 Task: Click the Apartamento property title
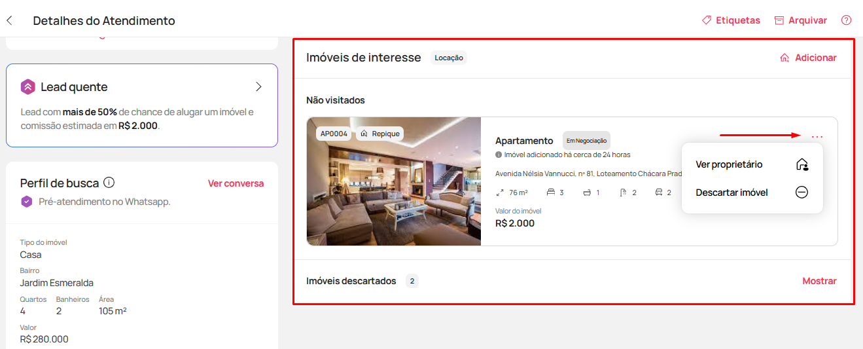[524, 141]
